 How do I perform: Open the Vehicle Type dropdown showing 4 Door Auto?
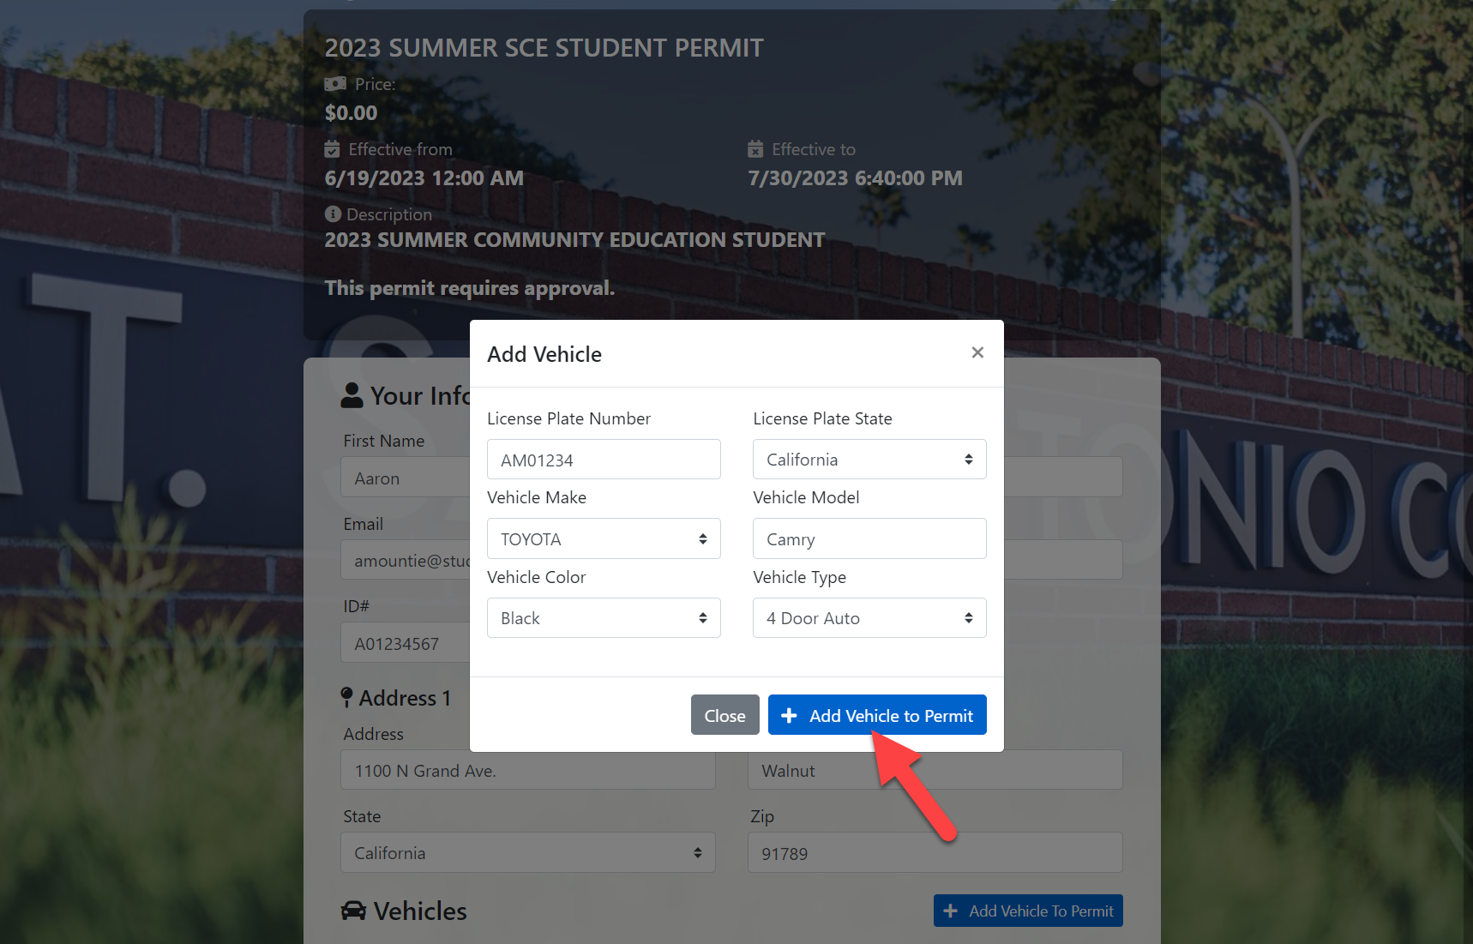869,618
